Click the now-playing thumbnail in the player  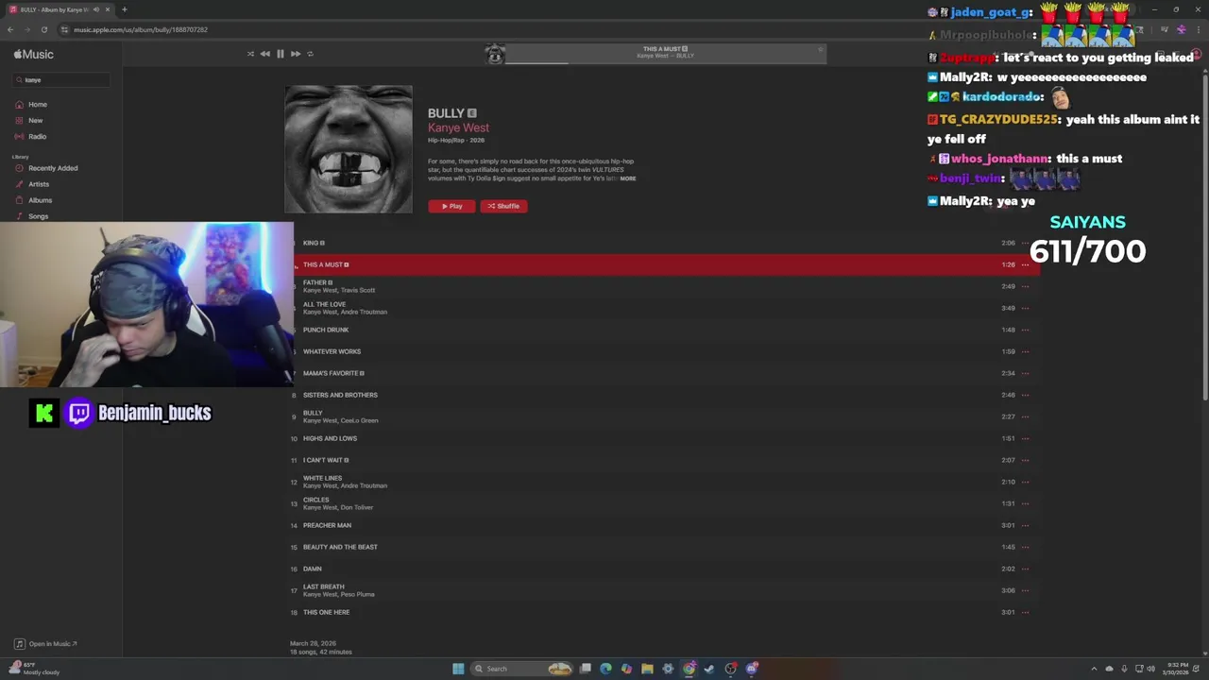pos(495,54)
